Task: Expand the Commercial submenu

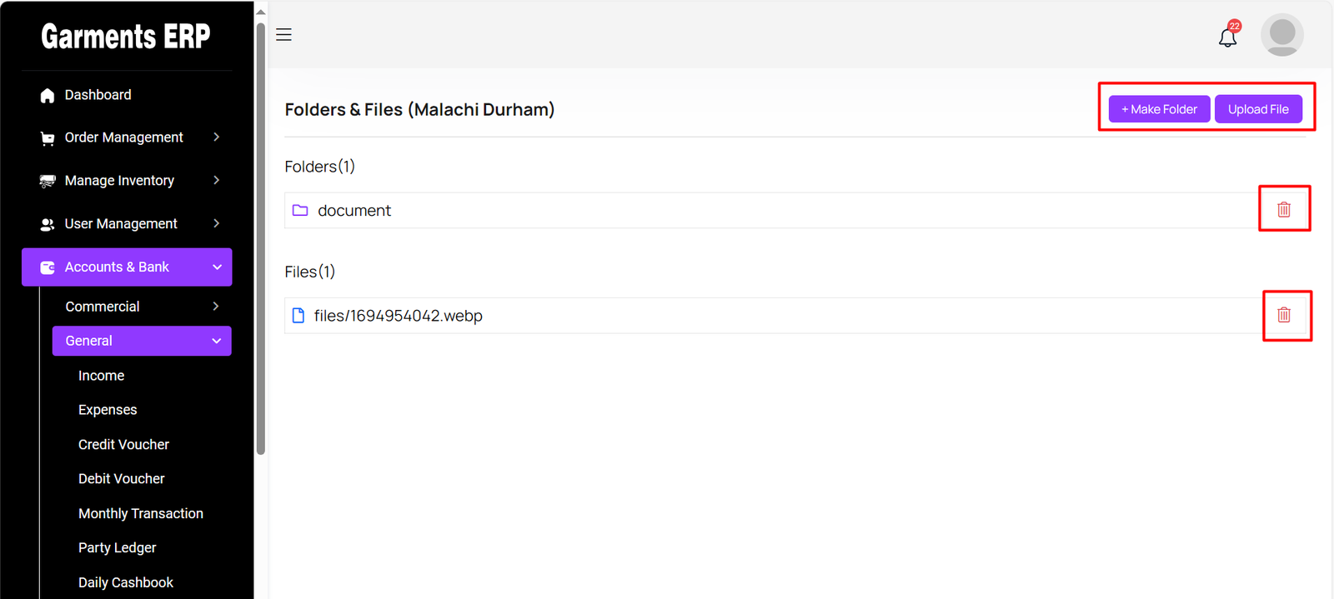Action: (x=216, y=307)
